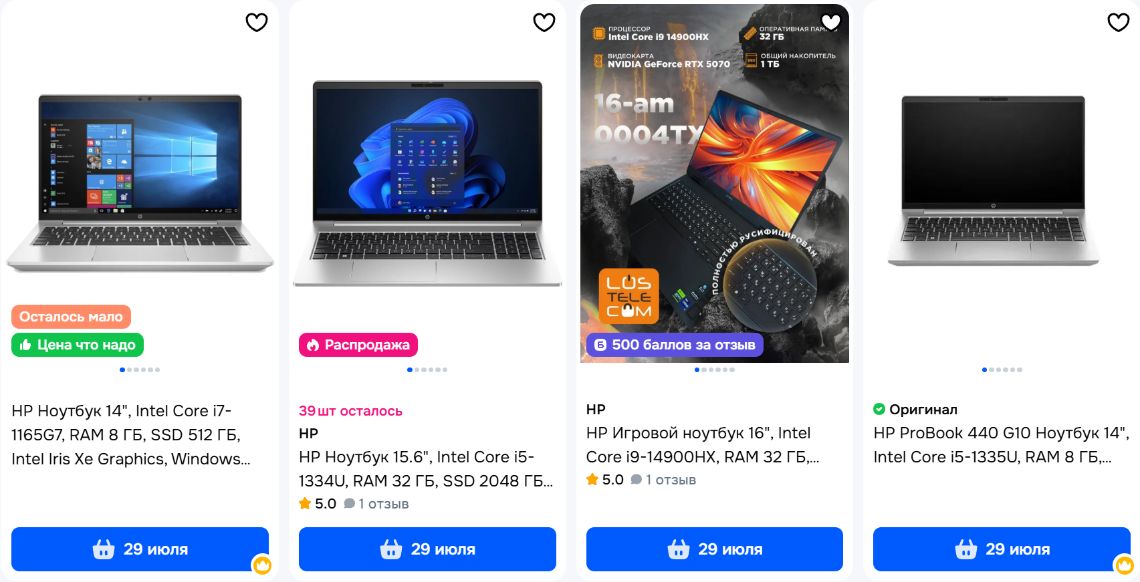Open the HP ProBook 440 G10 product title
The image size is (1140, 582).
[x=1002, y=445]
